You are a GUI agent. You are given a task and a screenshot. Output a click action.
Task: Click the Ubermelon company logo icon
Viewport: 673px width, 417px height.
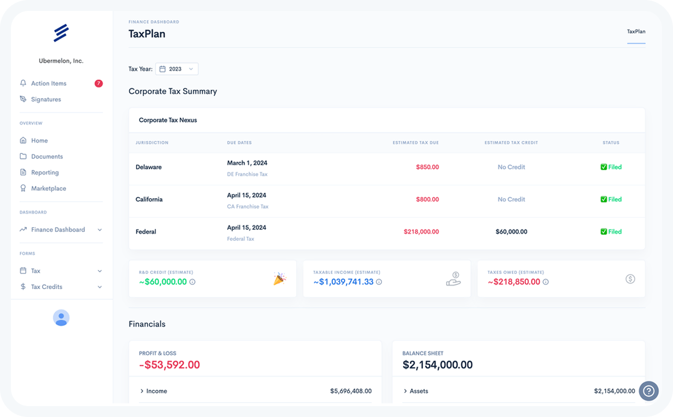[x=61, y=33]
